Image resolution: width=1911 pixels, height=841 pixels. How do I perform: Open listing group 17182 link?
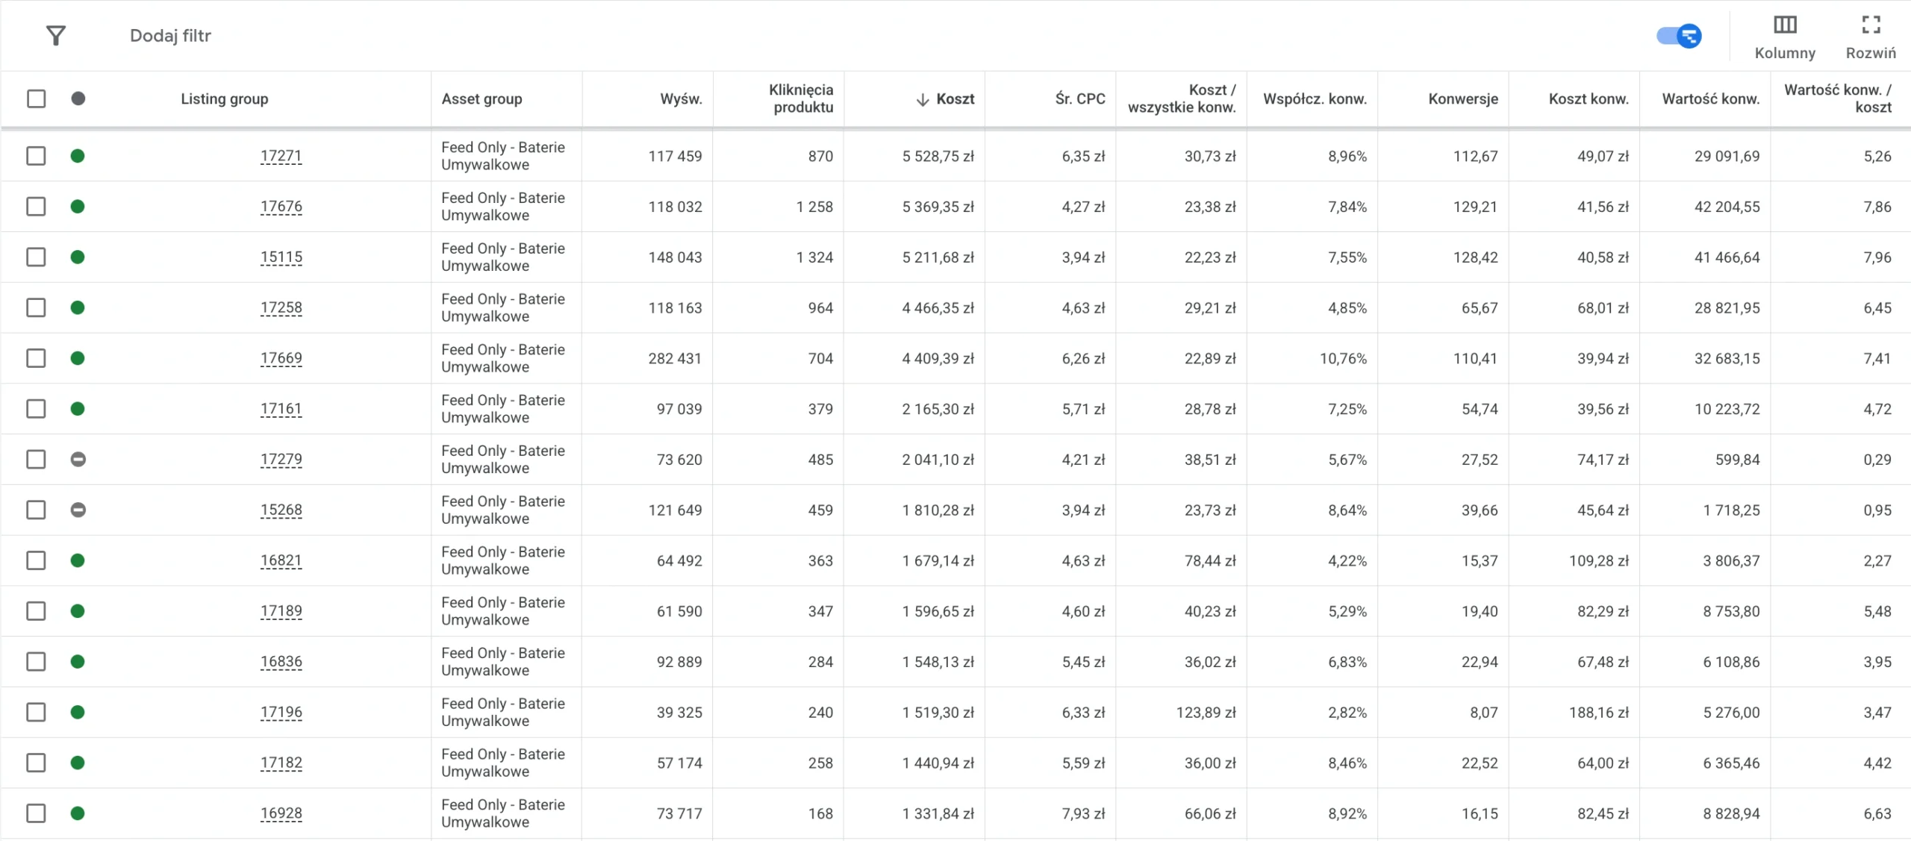click(x=281, y=763)
